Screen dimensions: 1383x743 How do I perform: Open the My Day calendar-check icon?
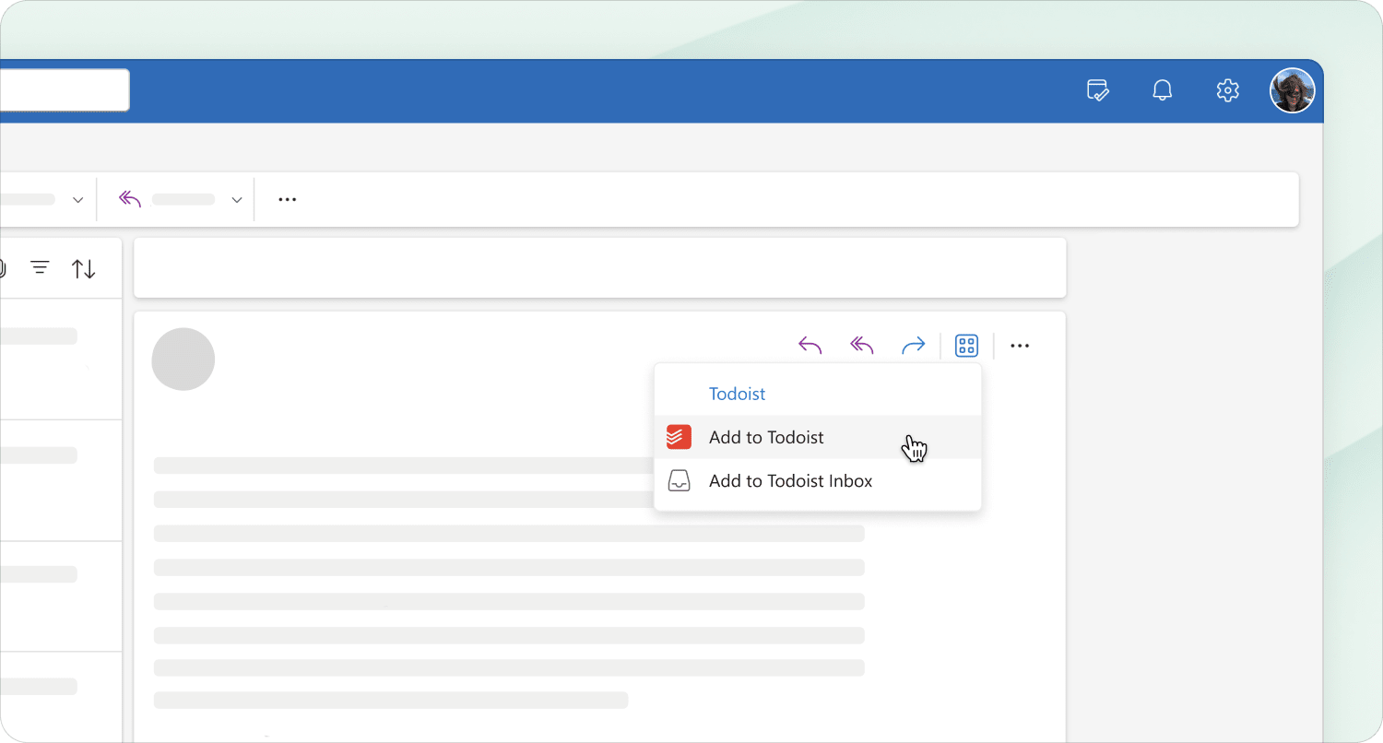pos(1097,90)
